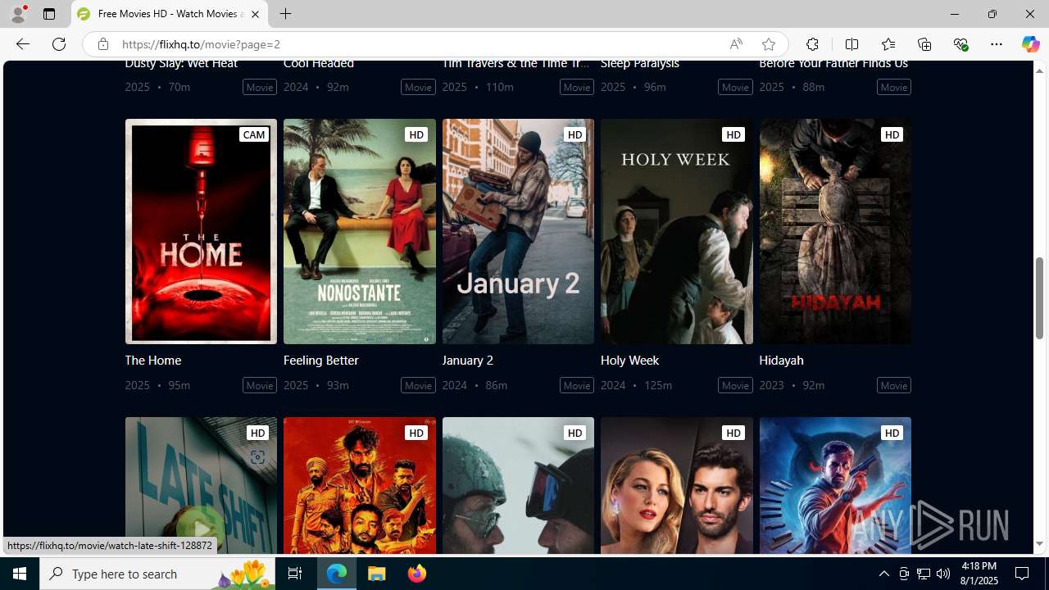Open the Action Center notifications

1023,574
